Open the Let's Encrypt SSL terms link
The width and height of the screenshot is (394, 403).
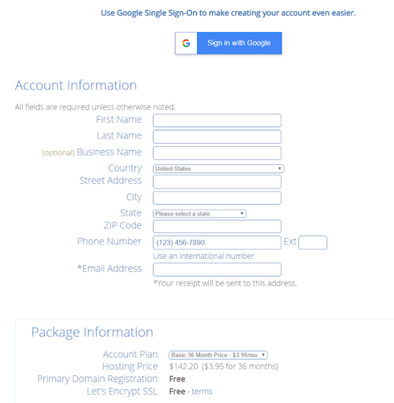(202, 392)
